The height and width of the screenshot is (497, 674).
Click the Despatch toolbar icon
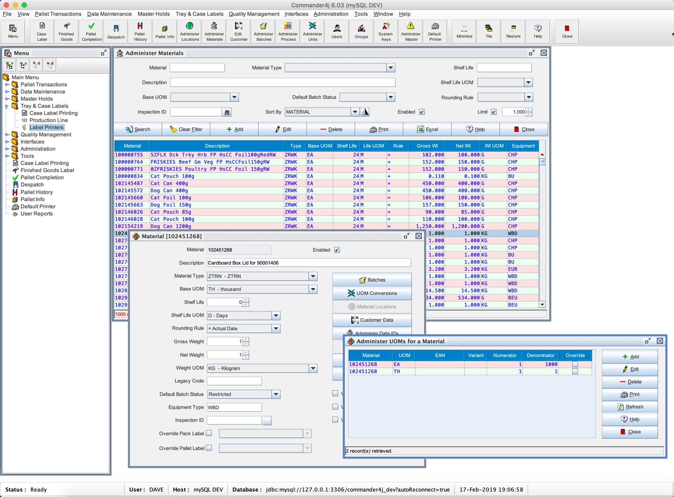pos(116,31)
